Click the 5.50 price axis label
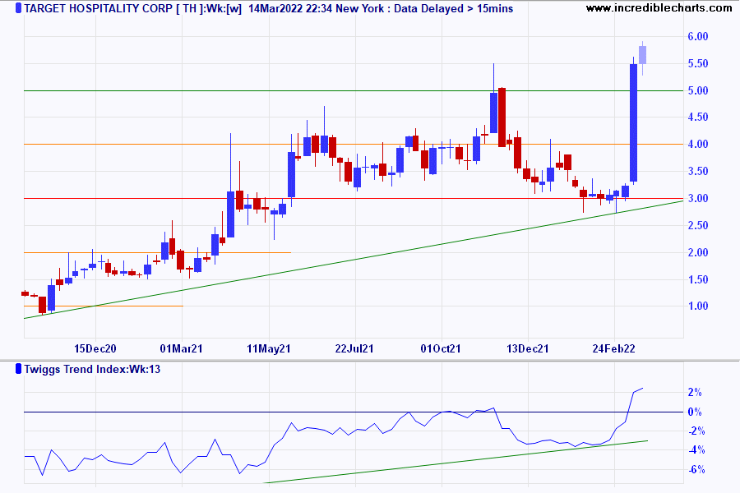740x493 pixels. 698,64
